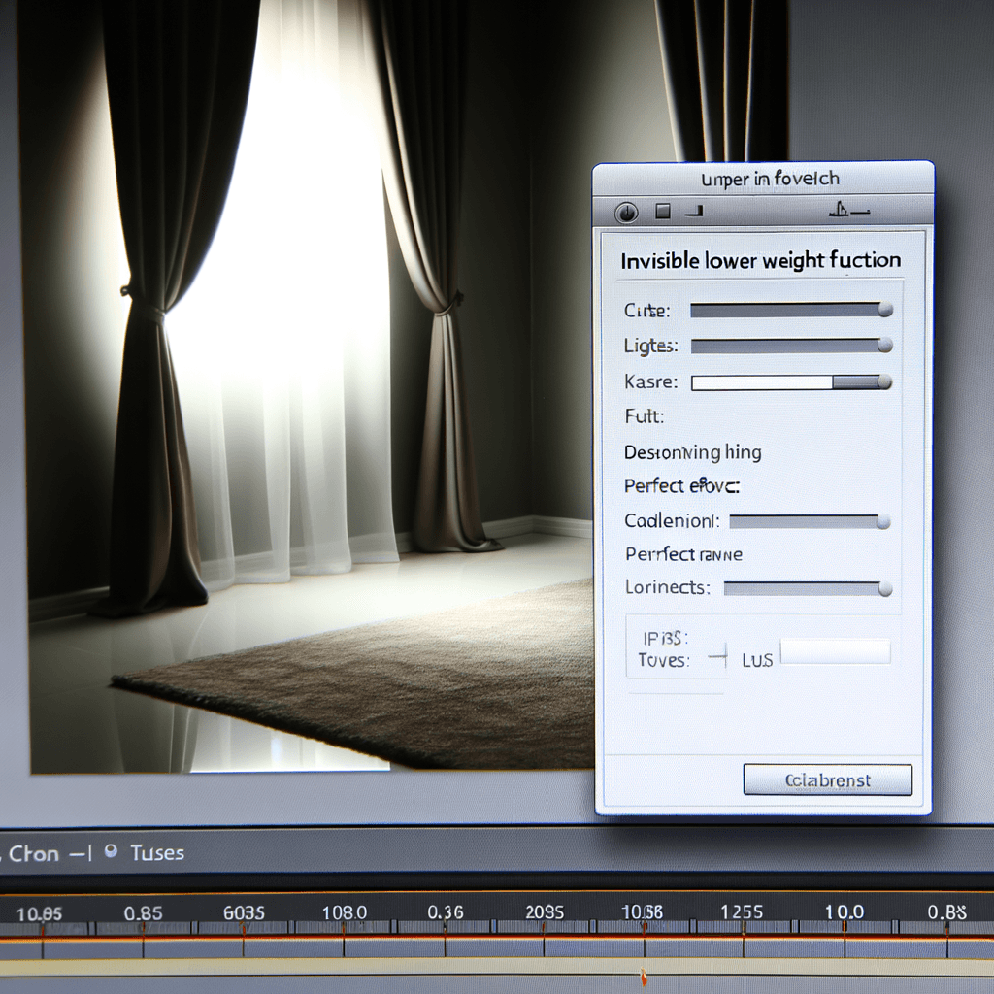Screen dimensions: 994x994
Task: Click the 'Desionving hing' text
Action: click(692, 452)
